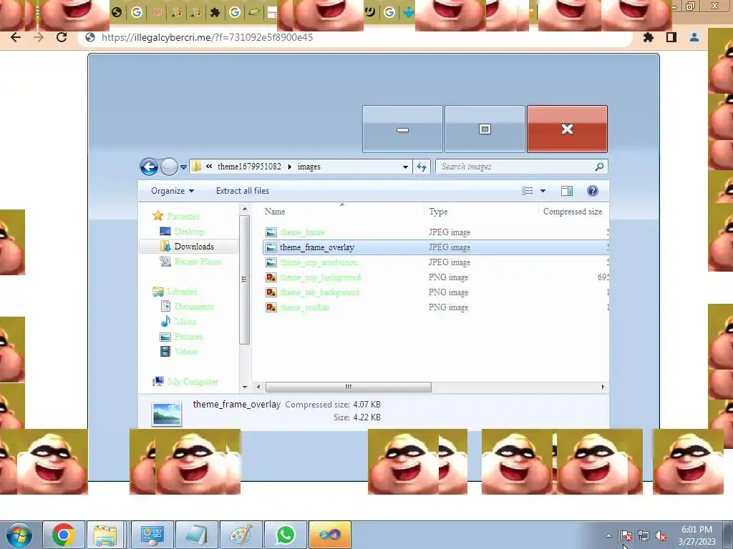Select the images breadcrumb segment
The height and width of the screenshot is (549, 733).
(x=309, y=167)
